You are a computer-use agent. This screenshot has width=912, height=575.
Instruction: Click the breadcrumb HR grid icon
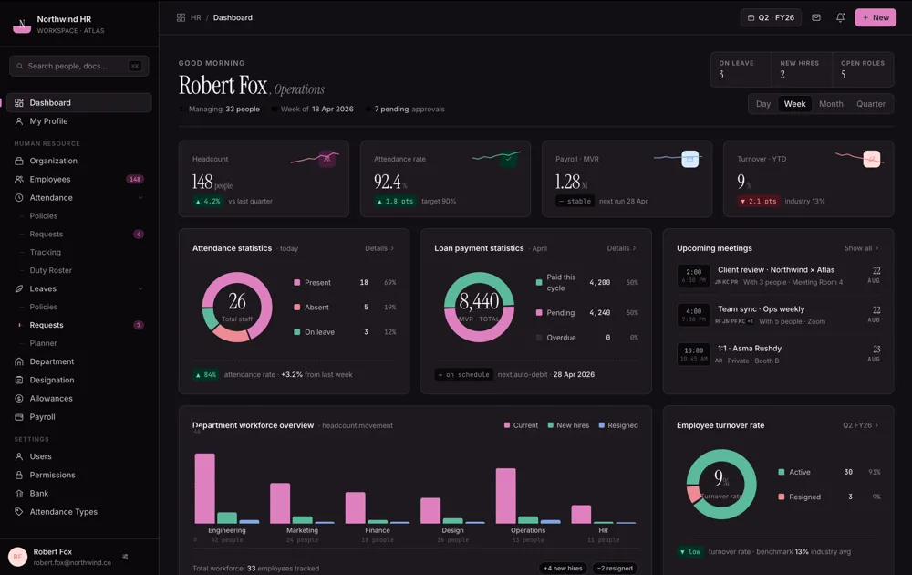point(181,17)
